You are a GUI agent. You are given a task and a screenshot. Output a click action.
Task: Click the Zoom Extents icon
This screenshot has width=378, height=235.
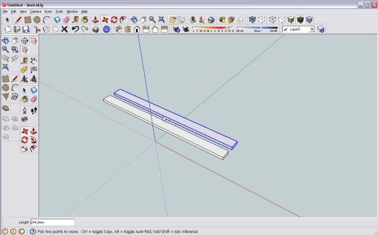[x=161, y=19]
